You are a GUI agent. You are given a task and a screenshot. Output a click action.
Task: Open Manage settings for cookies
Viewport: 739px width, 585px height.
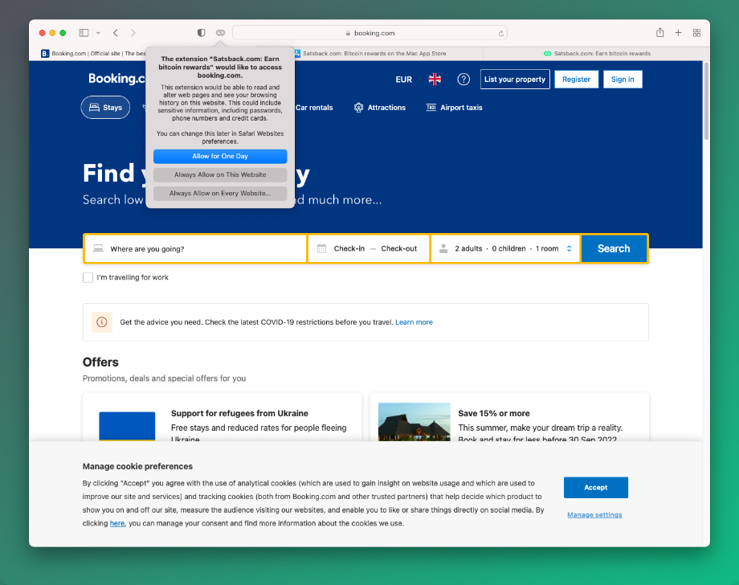point(594,515)
